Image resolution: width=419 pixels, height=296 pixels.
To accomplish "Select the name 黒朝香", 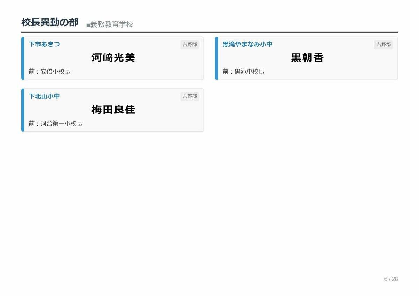I will (x=306, y=58).
